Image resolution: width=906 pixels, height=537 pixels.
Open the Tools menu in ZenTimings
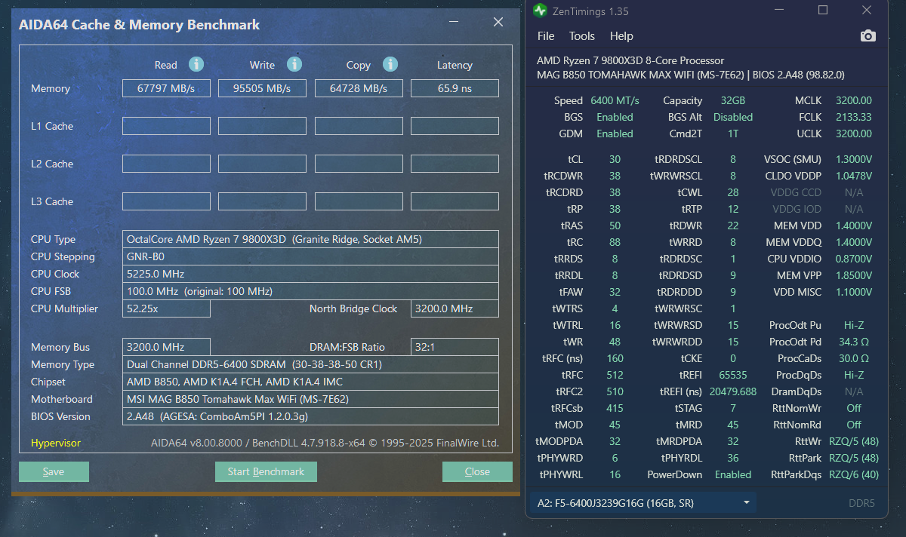[582, 36]
